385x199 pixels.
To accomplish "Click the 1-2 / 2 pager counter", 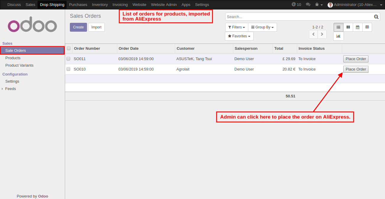I will tap(318, 27).
